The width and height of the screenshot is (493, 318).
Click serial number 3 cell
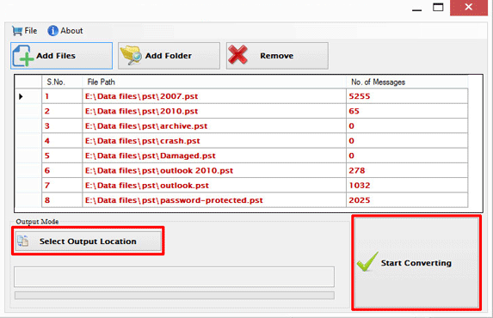62,126
